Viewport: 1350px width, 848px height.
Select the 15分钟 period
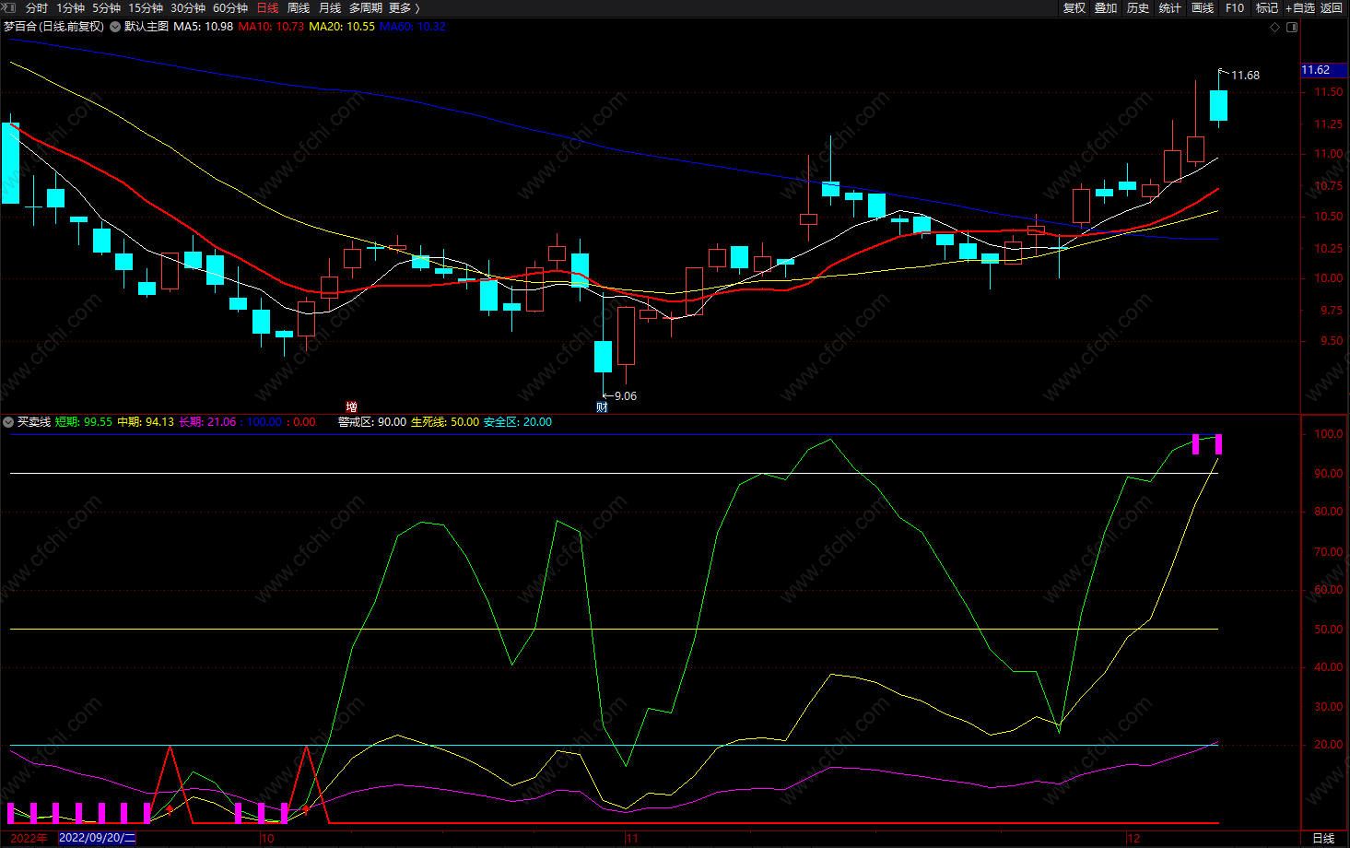pyautogui.click(x=146, y=7)
